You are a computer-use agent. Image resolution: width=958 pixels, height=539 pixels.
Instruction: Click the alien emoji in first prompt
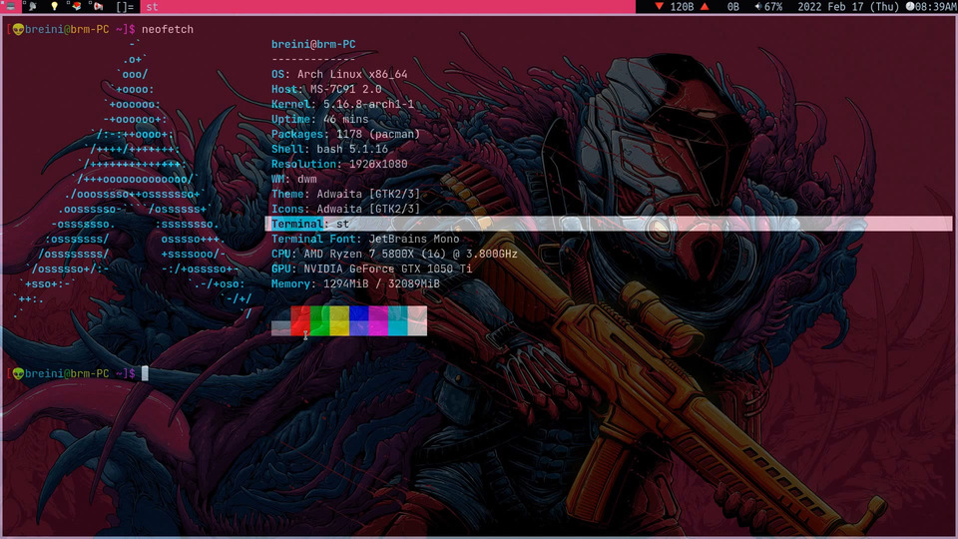pos(18,29)
